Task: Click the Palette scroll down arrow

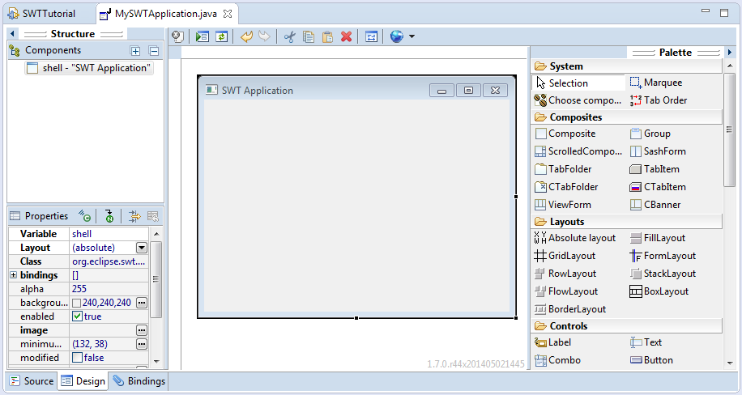Action: coord(729,363)
